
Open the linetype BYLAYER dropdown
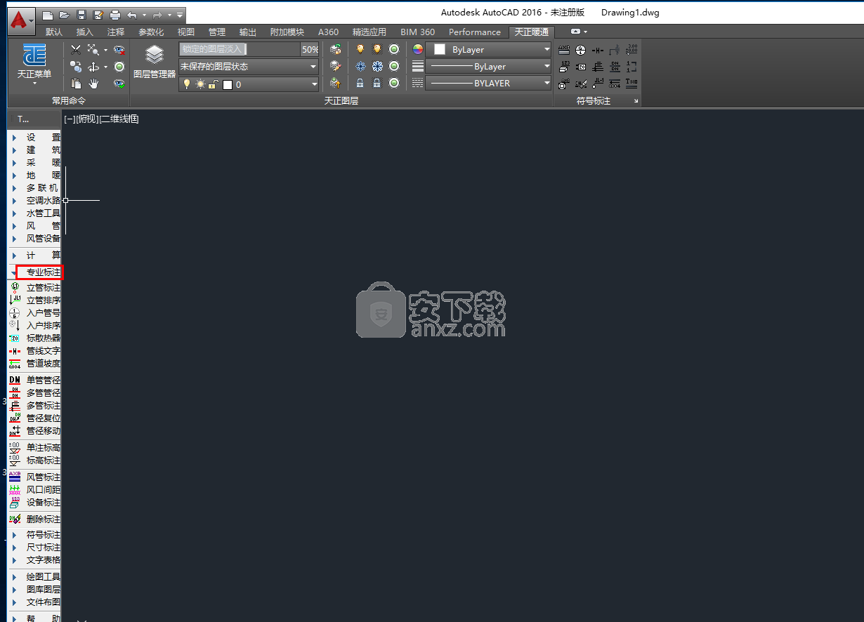[489, 83]
